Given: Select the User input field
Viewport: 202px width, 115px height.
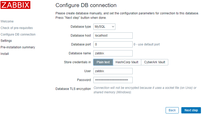Looking at the screenshot, I should (x=113, y=71).
